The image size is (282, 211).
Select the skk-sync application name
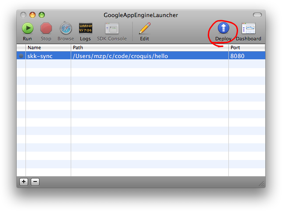point(40,56)
